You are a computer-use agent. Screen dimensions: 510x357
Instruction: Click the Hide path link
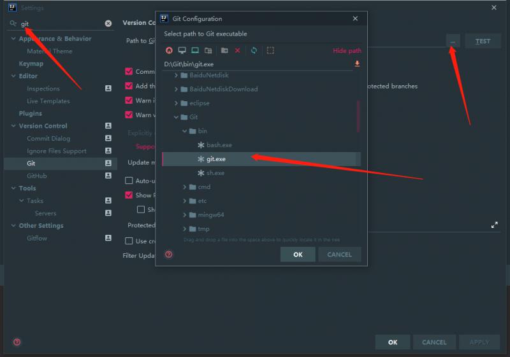click(347, 51)
